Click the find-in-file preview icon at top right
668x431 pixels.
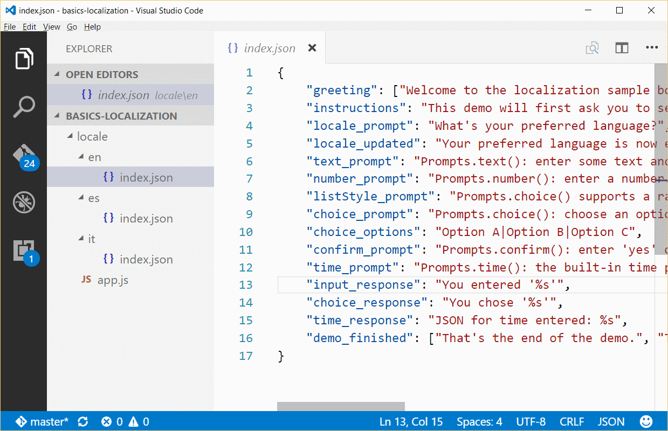592,48
